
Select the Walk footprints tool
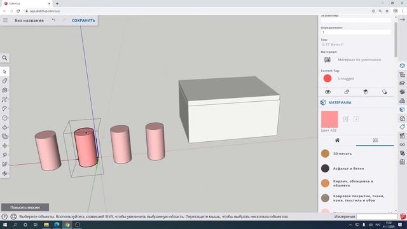tap(4, 164)
